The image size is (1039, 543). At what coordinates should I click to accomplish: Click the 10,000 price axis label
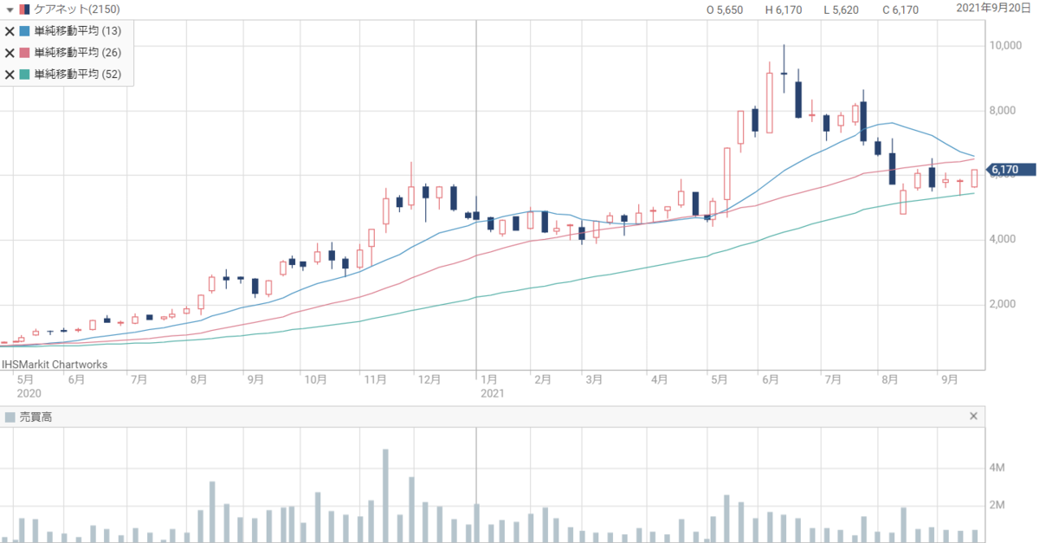pos(1008,46)
